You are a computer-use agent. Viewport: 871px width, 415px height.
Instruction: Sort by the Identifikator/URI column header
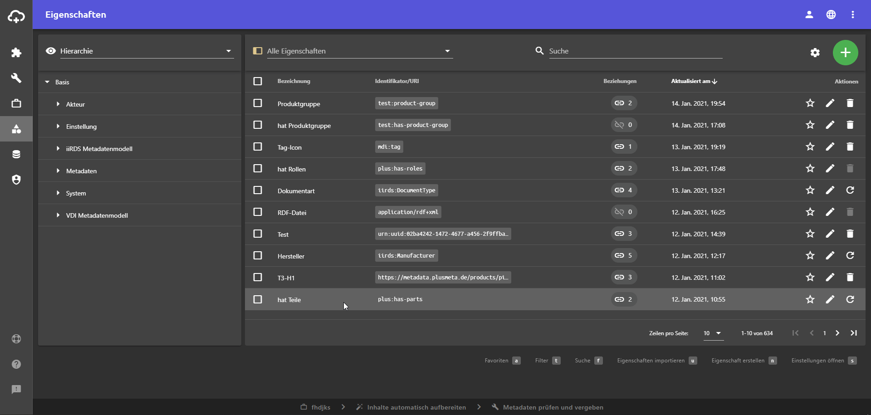coord(397,81)
